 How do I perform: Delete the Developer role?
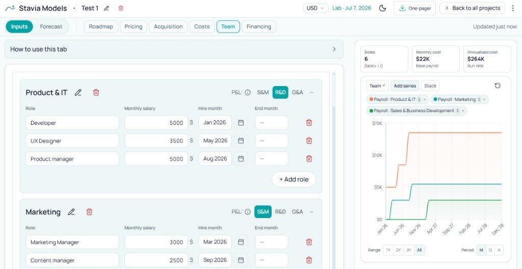(309, 122)
